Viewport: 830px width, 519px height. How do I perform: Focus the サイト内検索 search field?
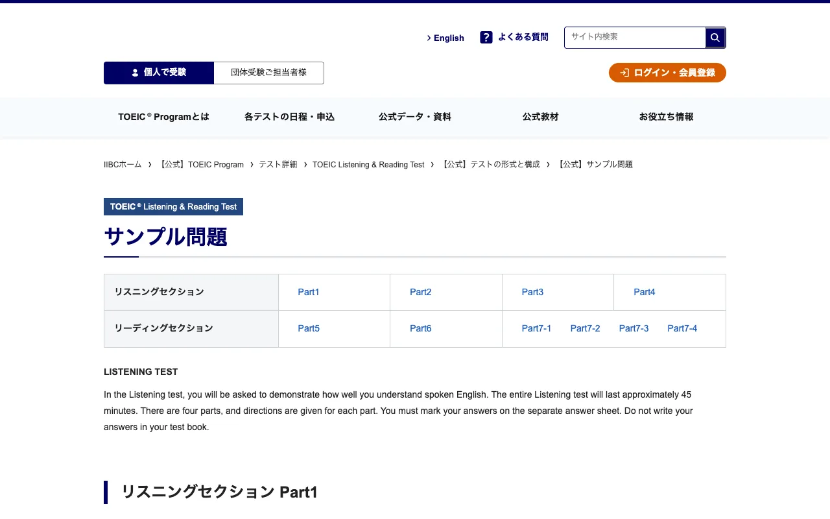(x=635, y=38)
